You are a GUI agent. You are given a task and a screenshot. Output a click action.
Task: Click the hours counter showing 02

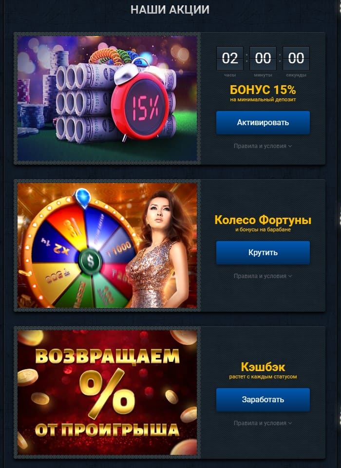pos(230,58)
